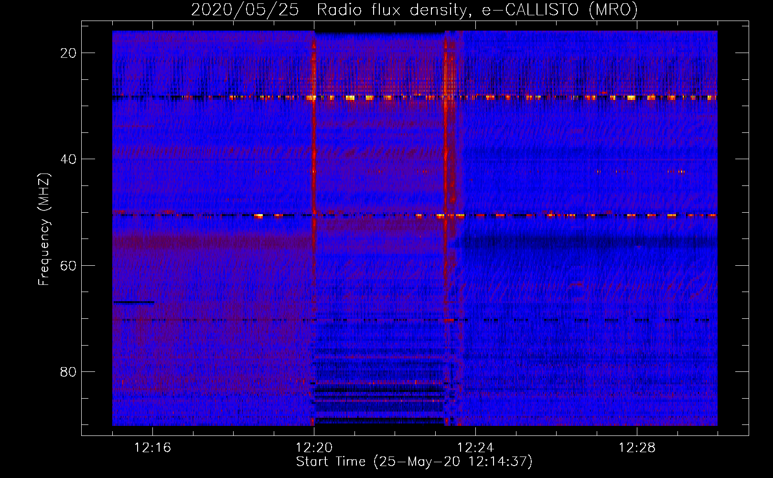Click the '12:28' time tick label

pyautogui.click(x=637, y=448)
